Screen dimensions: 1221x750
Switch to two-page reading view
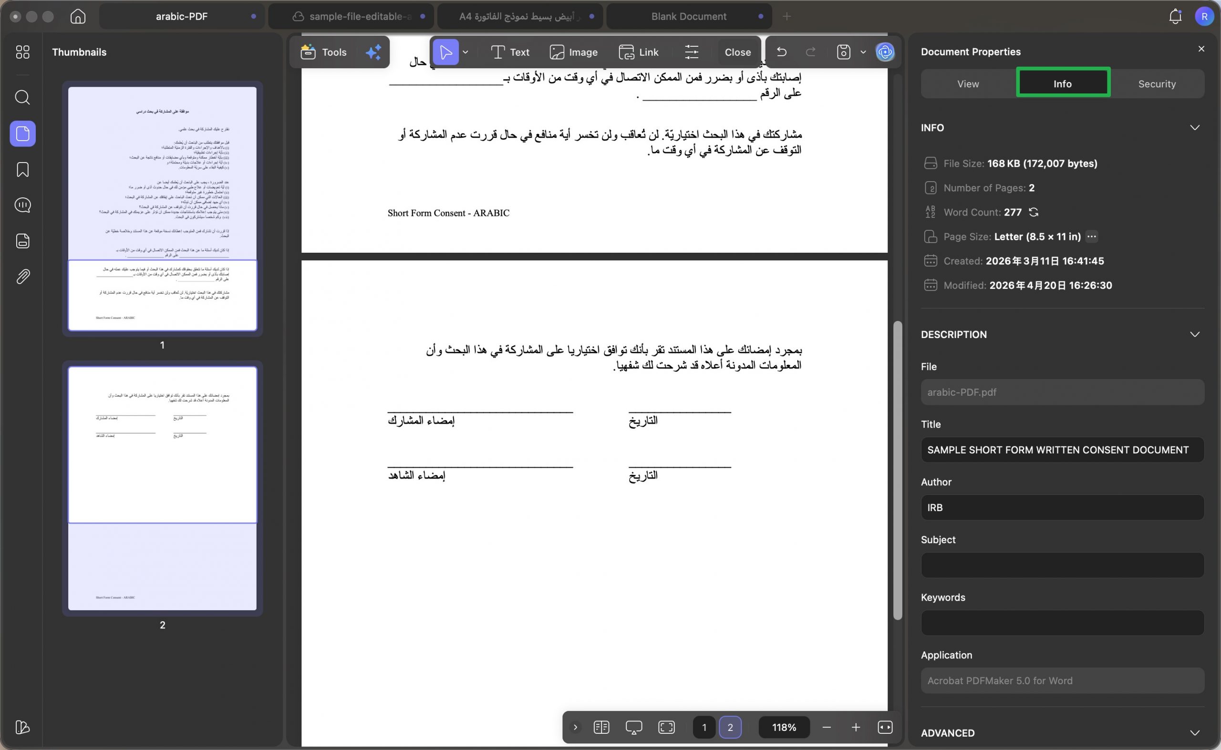601,727
